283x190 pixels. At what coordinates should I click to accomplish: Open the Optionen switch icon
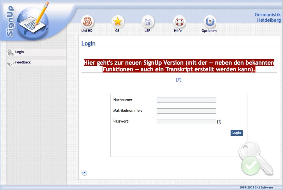tap(209, 22)
